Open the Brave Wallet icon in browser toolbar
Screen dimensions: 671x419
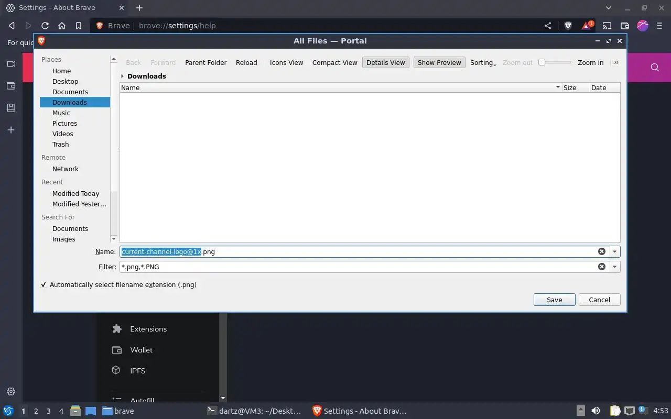pyautogui.click(x=625, y=26)
